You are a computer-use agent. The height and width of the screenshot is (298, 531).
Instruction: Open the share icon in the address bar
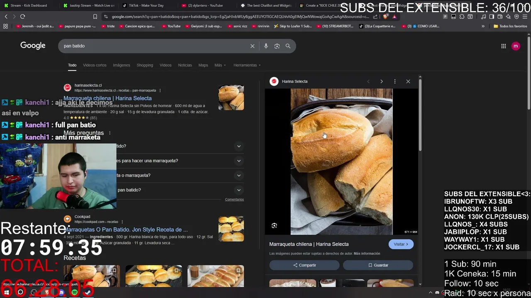(x=375, y=17)
